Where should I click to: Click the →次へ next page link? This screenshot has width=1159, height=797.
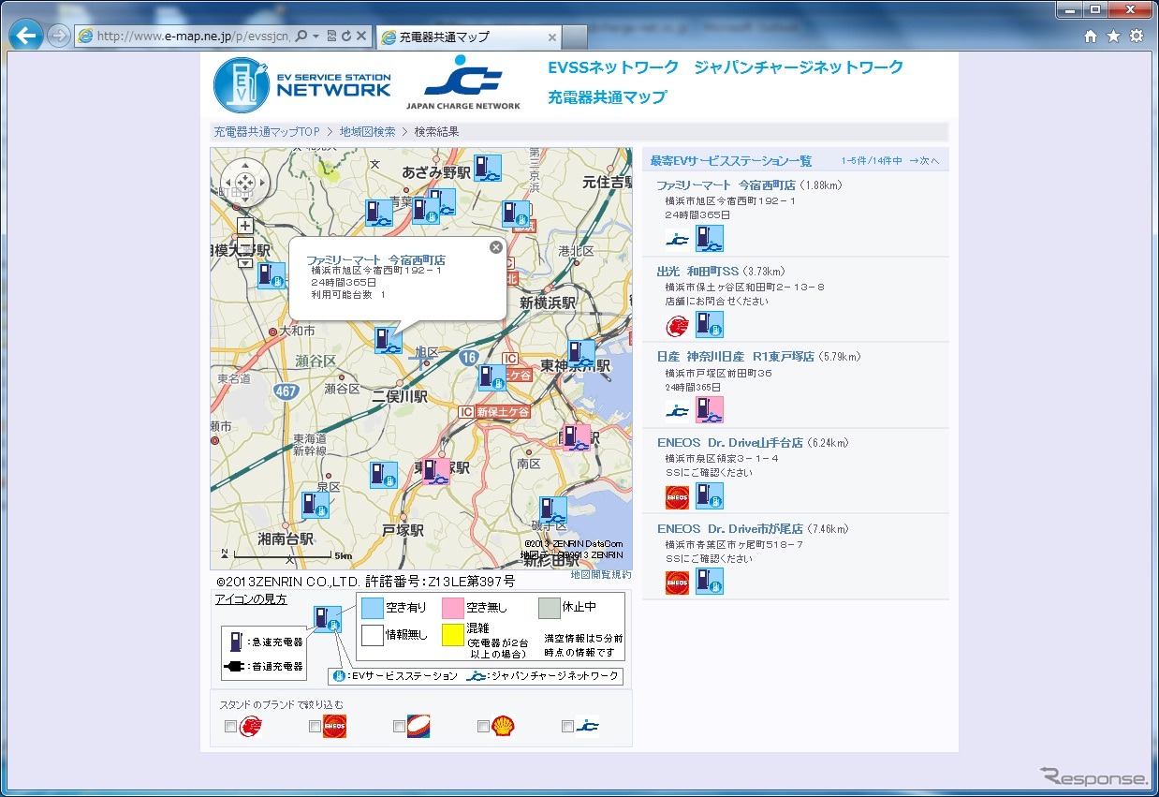[x=923, y=161]
